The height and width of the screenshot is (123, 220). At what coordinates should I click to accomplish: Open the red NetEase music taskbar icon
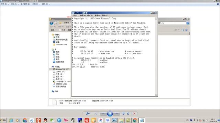pyautogui.click(x=87, y=120)
